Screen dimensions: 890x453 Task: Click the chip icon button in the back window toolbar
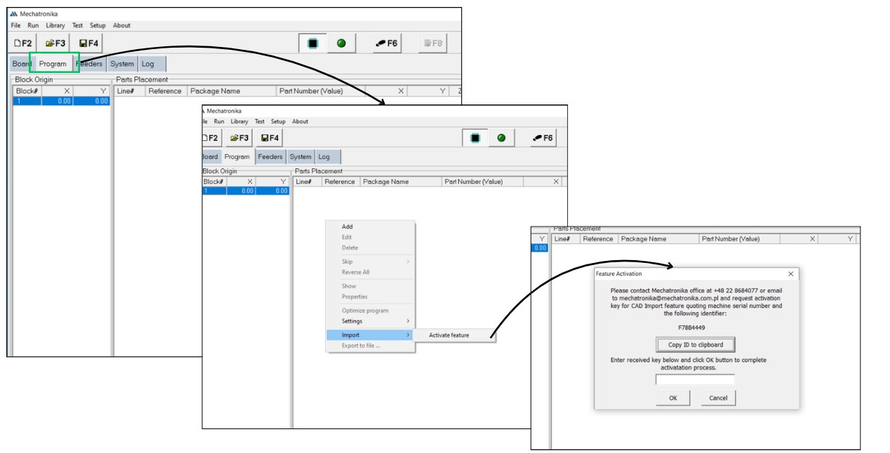pos(312,43)
